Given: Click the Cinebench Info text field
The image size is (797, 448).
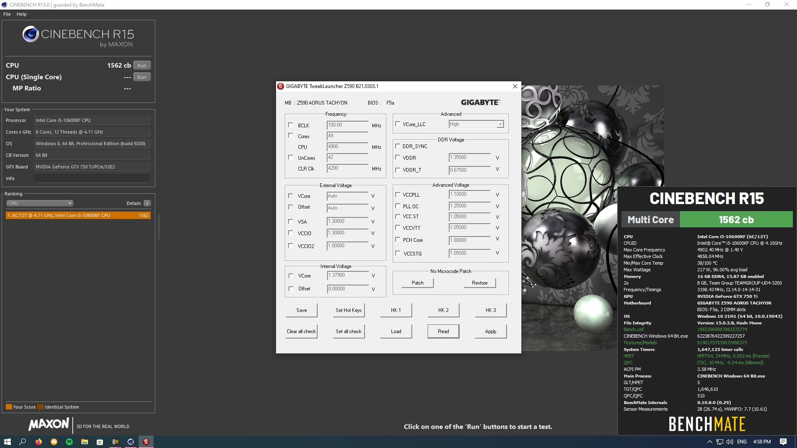Looking at the screenshot, I should point(92,178).
